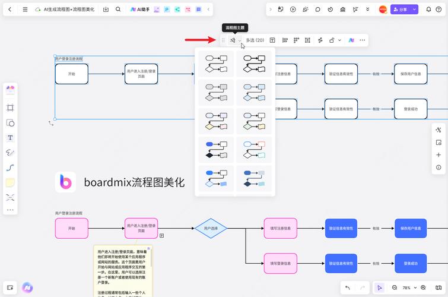The height and width of the screenshot is (297, 448).
Task: Open the info icon in right panel
Action: [x=439, y=168]
